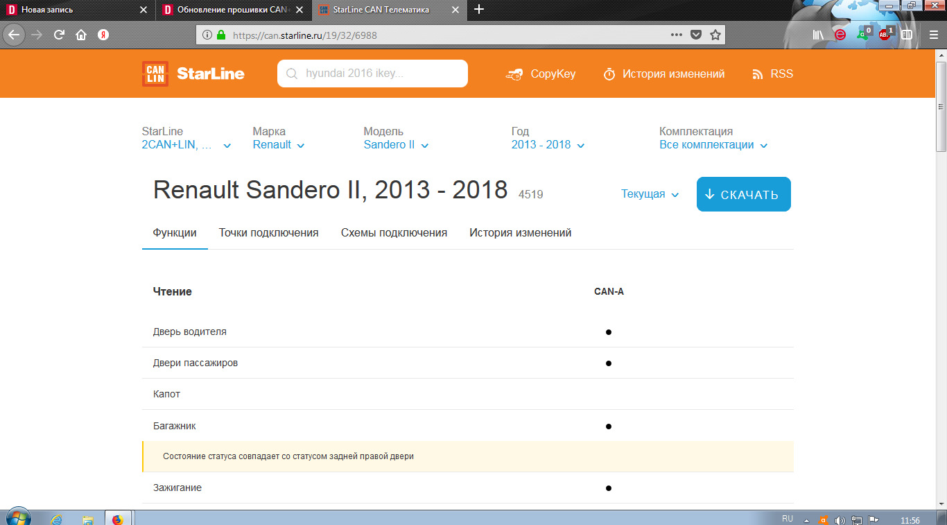Toggle the Firefox sidebar icon

click(907, 35)
